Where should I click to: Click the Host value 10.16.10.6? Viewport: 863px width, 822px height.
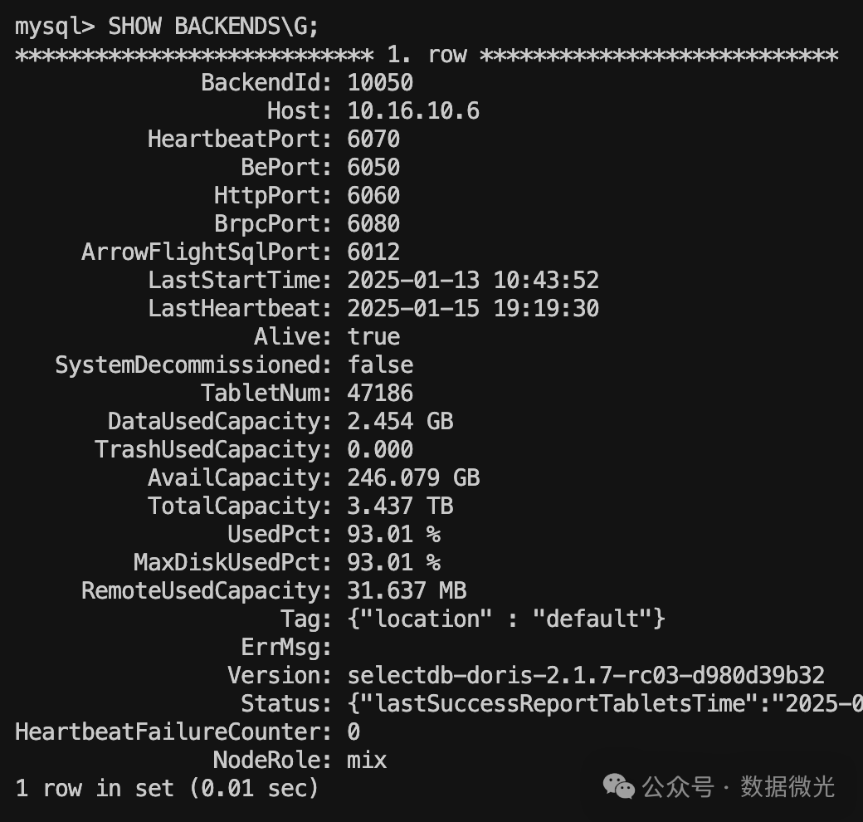[x=413, y=110]
